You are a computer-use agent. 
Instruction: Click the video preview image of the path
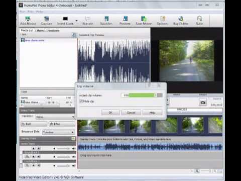pos(187,61)
